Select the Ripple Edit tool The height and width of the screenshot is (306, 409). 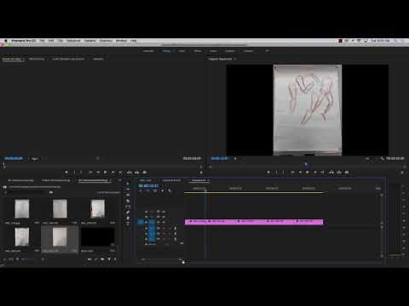pyautogui.click(x=128, y=195)
